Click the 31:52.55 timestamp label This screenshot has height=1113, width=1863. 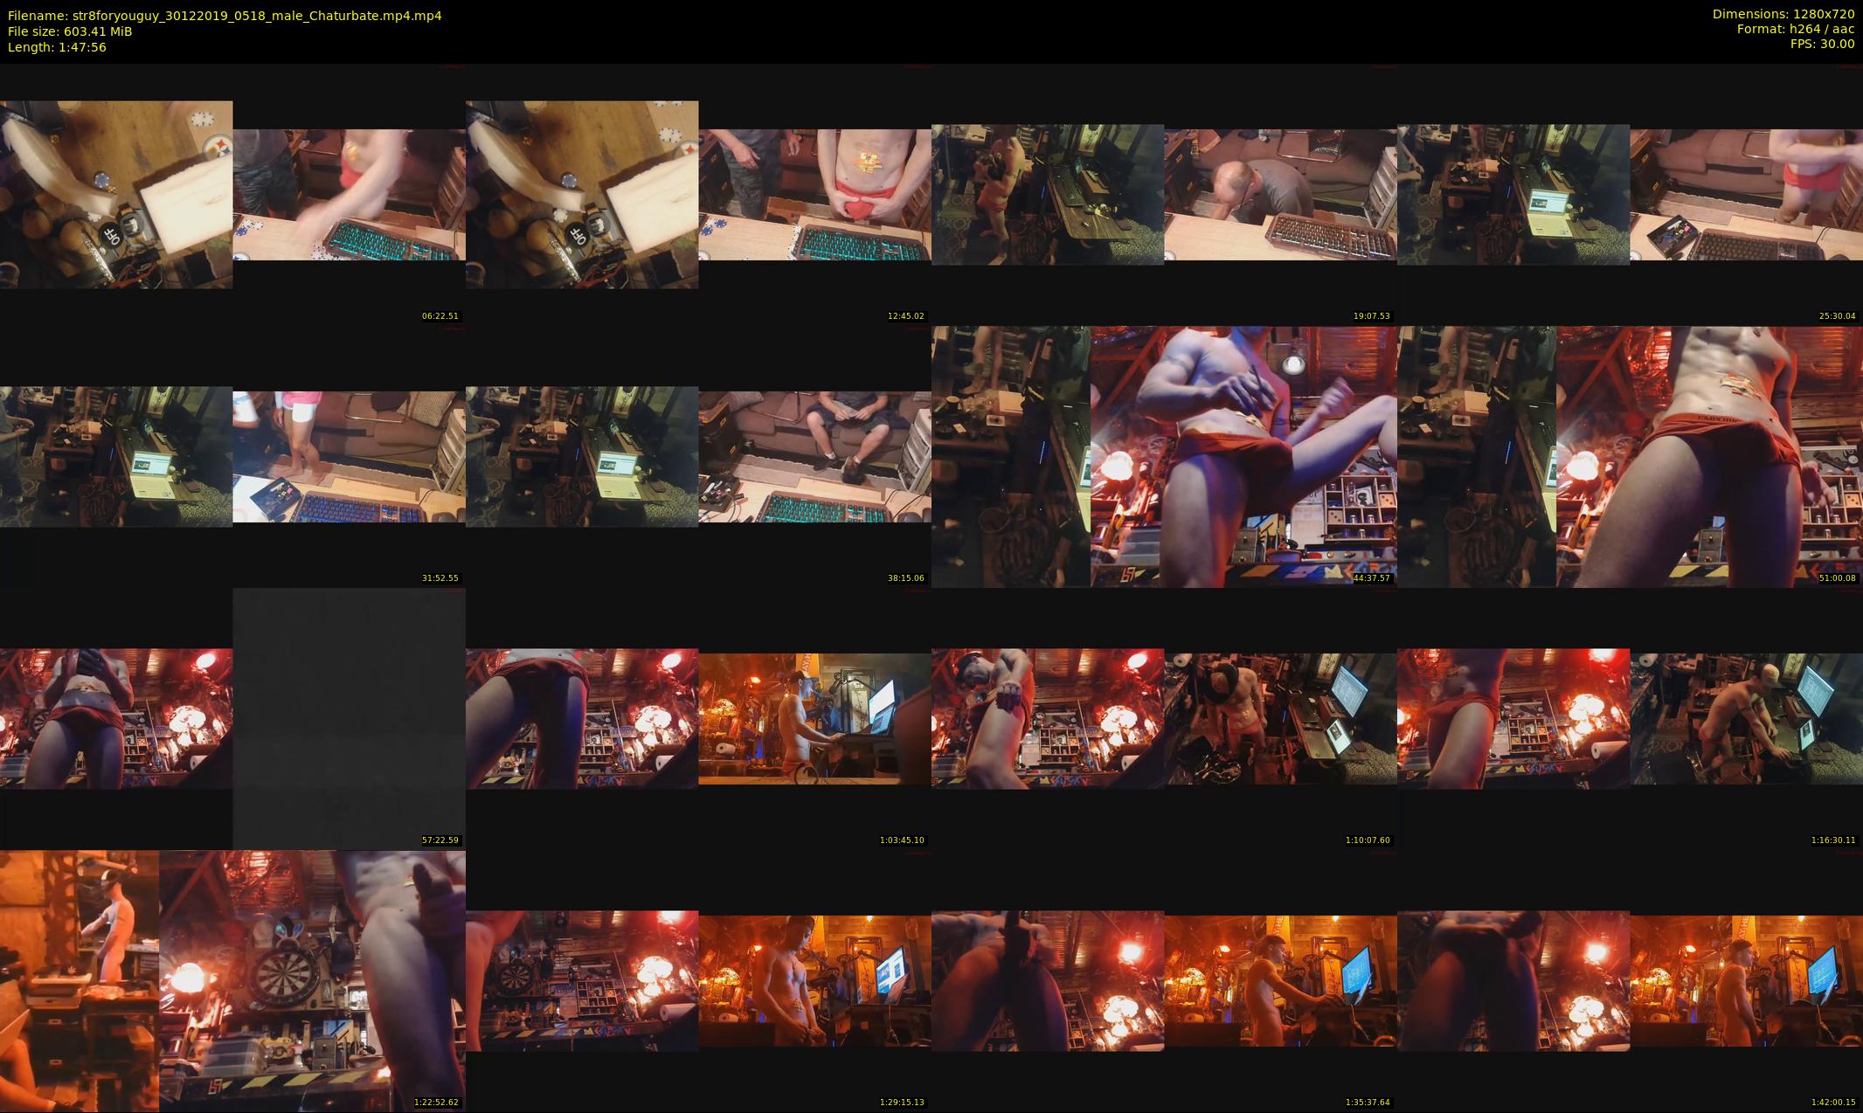tap(440, 578)
